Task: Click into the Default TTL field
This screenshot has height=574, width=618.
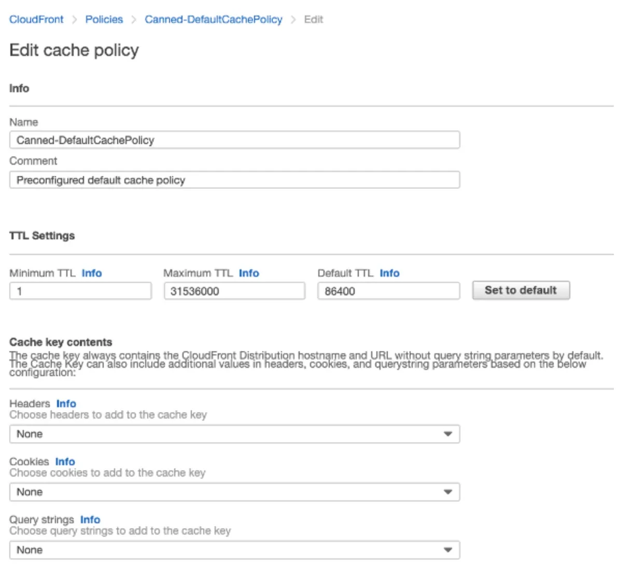Action: point(389,291)
